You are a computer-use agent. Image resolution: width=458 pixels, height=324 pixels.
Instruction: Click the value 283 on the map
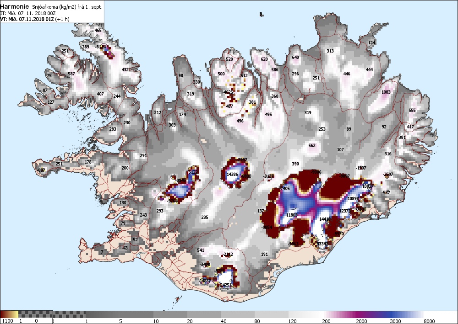point(113,129)
